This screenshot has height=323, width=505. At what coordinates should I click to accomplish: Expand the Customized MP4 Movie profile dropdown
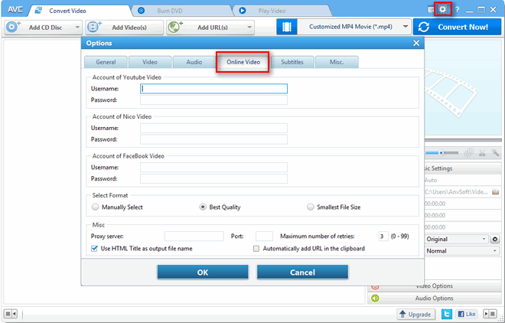406,27
